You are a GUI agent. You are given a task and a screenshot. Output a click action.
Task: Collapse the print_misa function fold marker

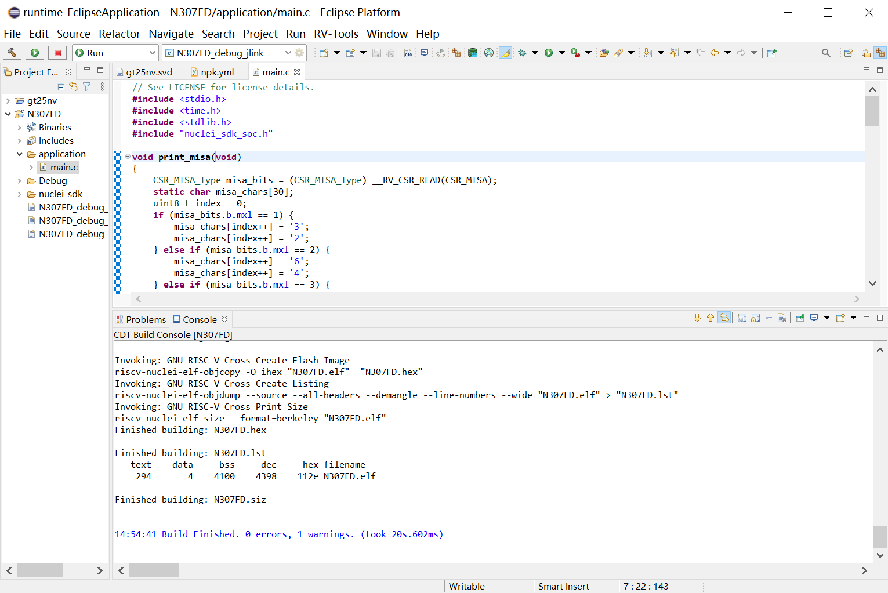pos(128,156)
